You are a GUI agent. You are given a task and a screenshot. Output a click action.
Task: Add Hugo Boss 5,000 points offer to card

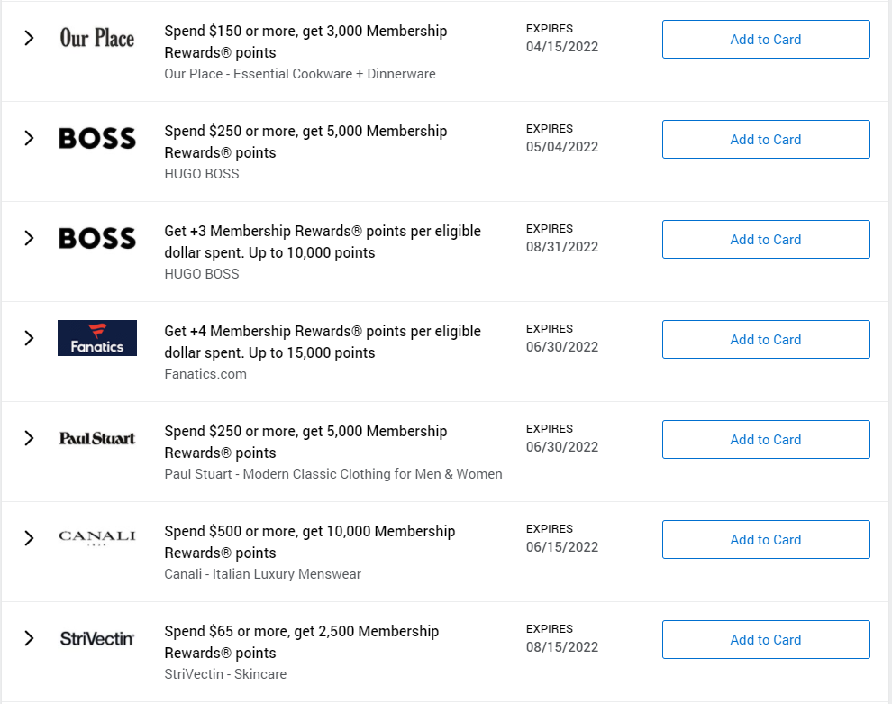[766, 140]
